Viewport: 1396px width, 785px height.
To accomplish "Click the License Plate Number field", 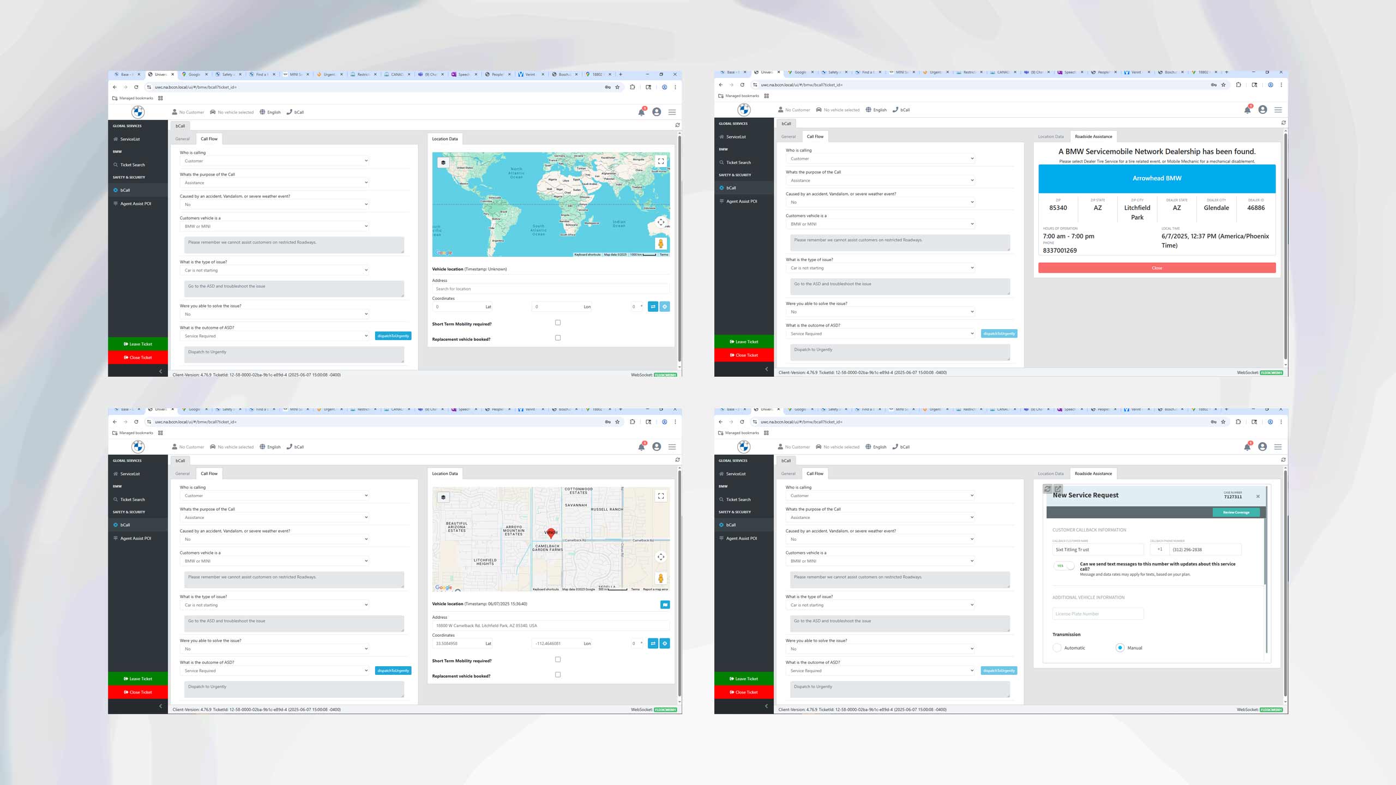I will coord(1097,614).
